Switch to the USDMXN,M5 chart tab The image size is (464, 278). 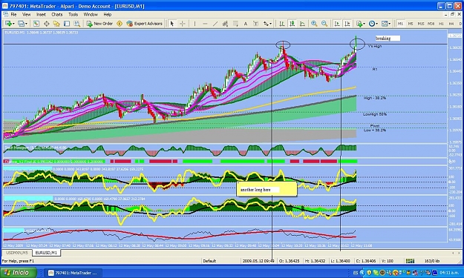[x=17, y=253]
